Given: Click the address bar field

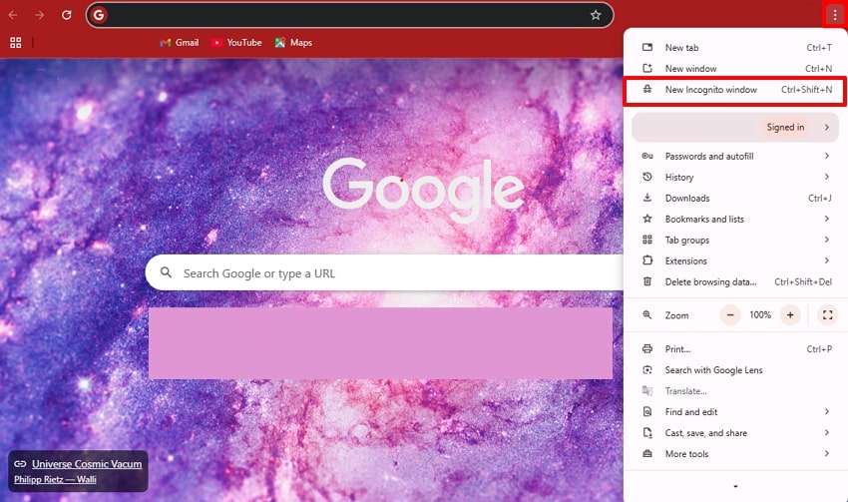Looking at the screenshot, I should (349, 15).
